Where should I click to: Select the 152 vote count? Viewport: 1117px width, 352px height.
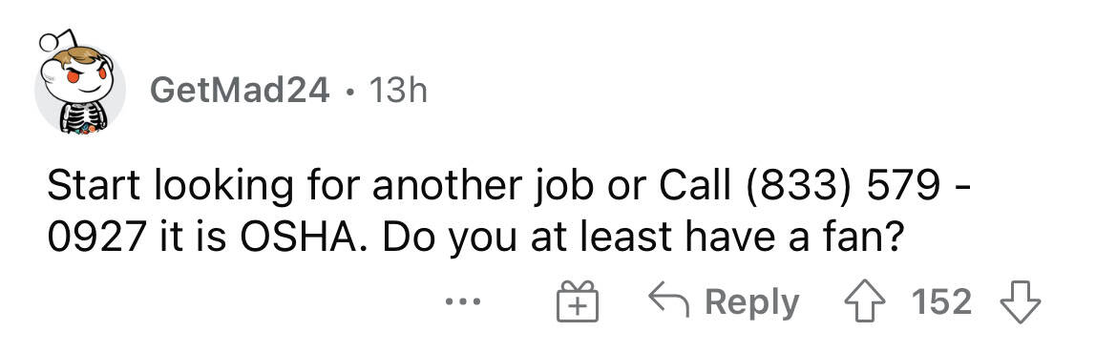pos(941,302)
